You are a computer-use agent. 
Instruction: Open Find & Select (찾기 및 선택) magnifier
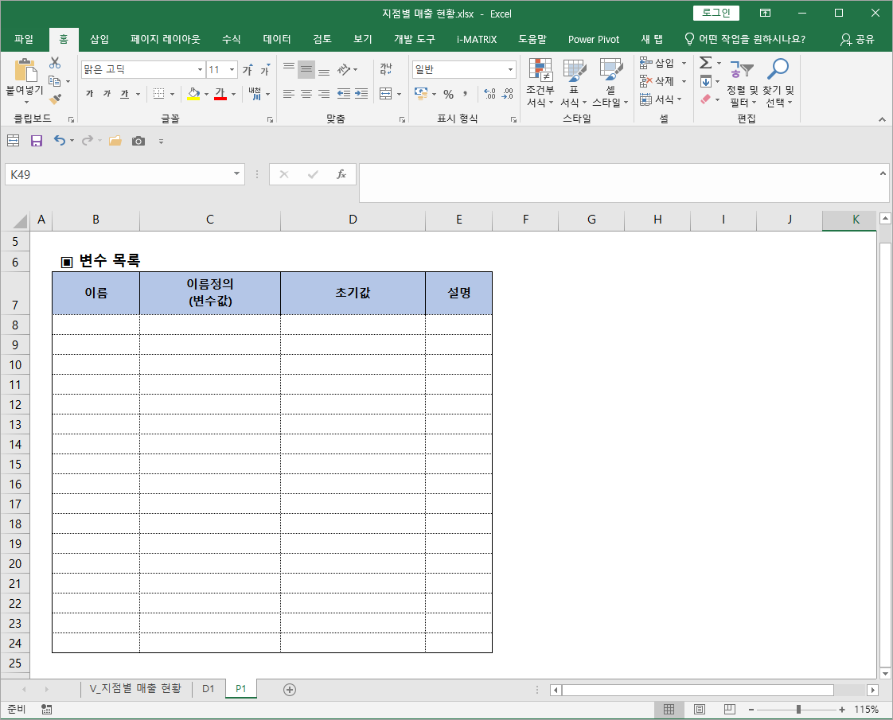[x=778, y=84]
